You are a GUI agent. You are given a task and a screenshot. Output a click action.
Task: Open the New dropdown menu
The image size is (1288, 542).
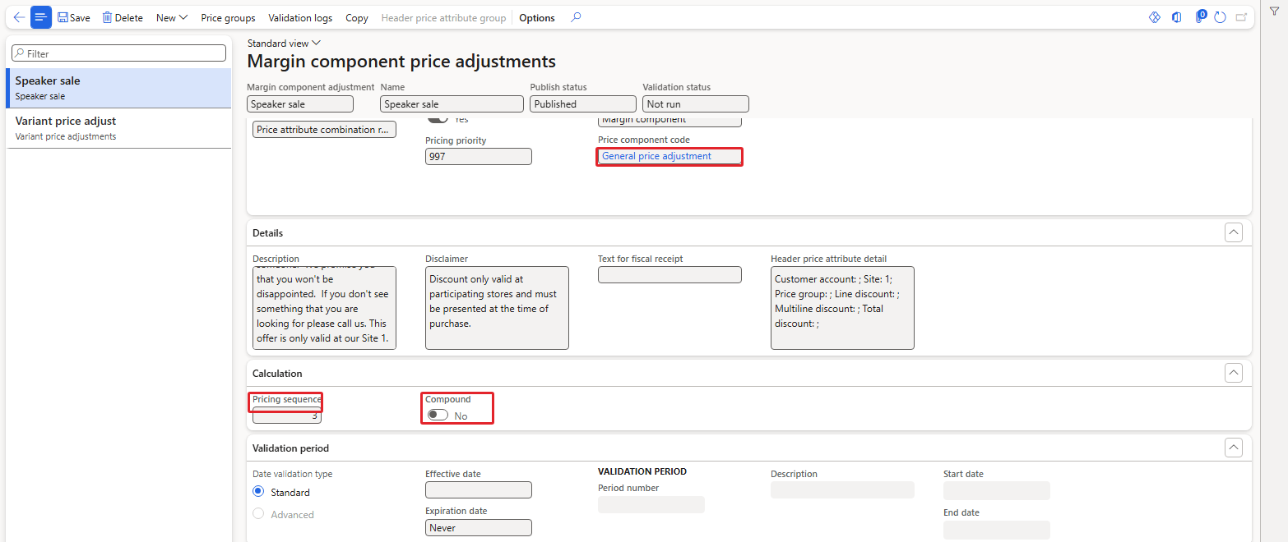[x=172, y=17]
